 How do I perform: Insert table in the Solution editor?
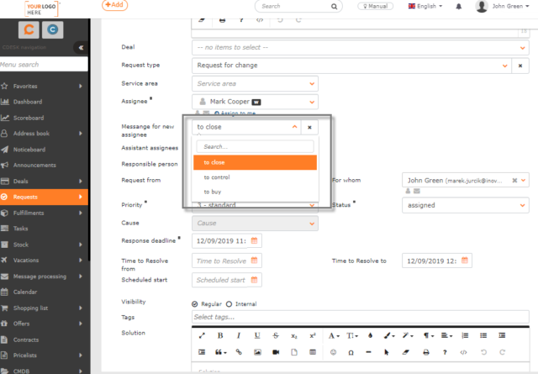point(313,352)
